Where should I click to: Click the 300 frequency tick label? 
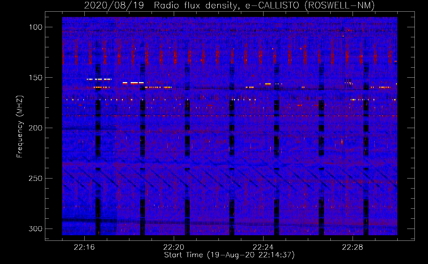point(35,229)
